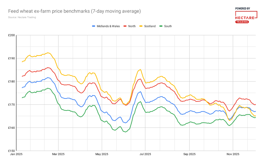Hide the Scotland series via legend label
The image size is (264, 164).
(x=149, y=26)
